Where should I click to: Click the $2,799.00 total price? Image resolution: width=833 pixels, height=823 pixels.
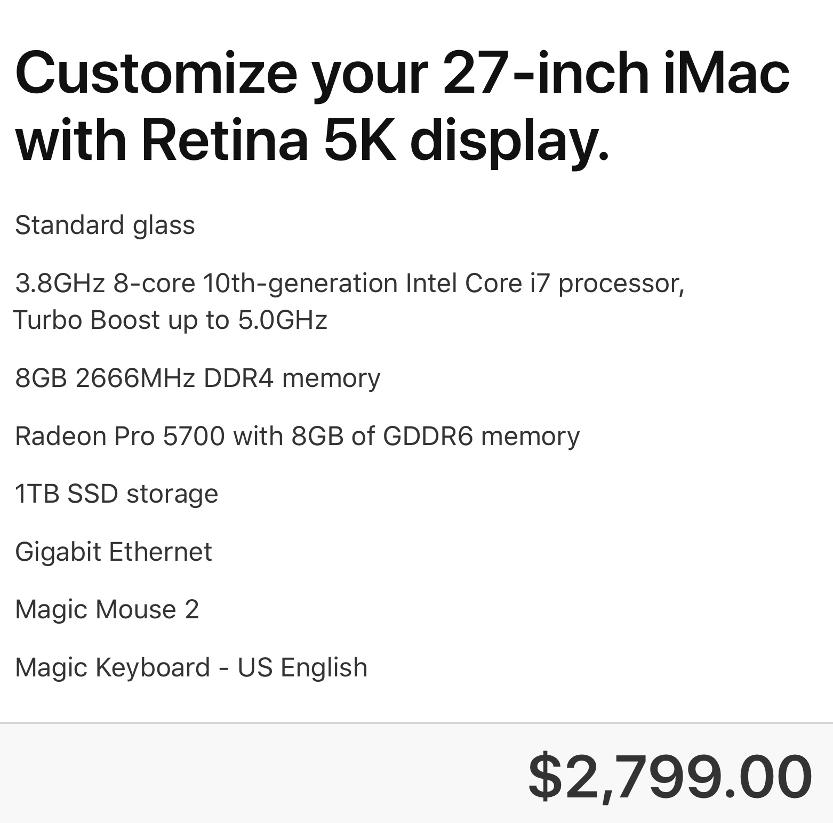click(671, 776)
